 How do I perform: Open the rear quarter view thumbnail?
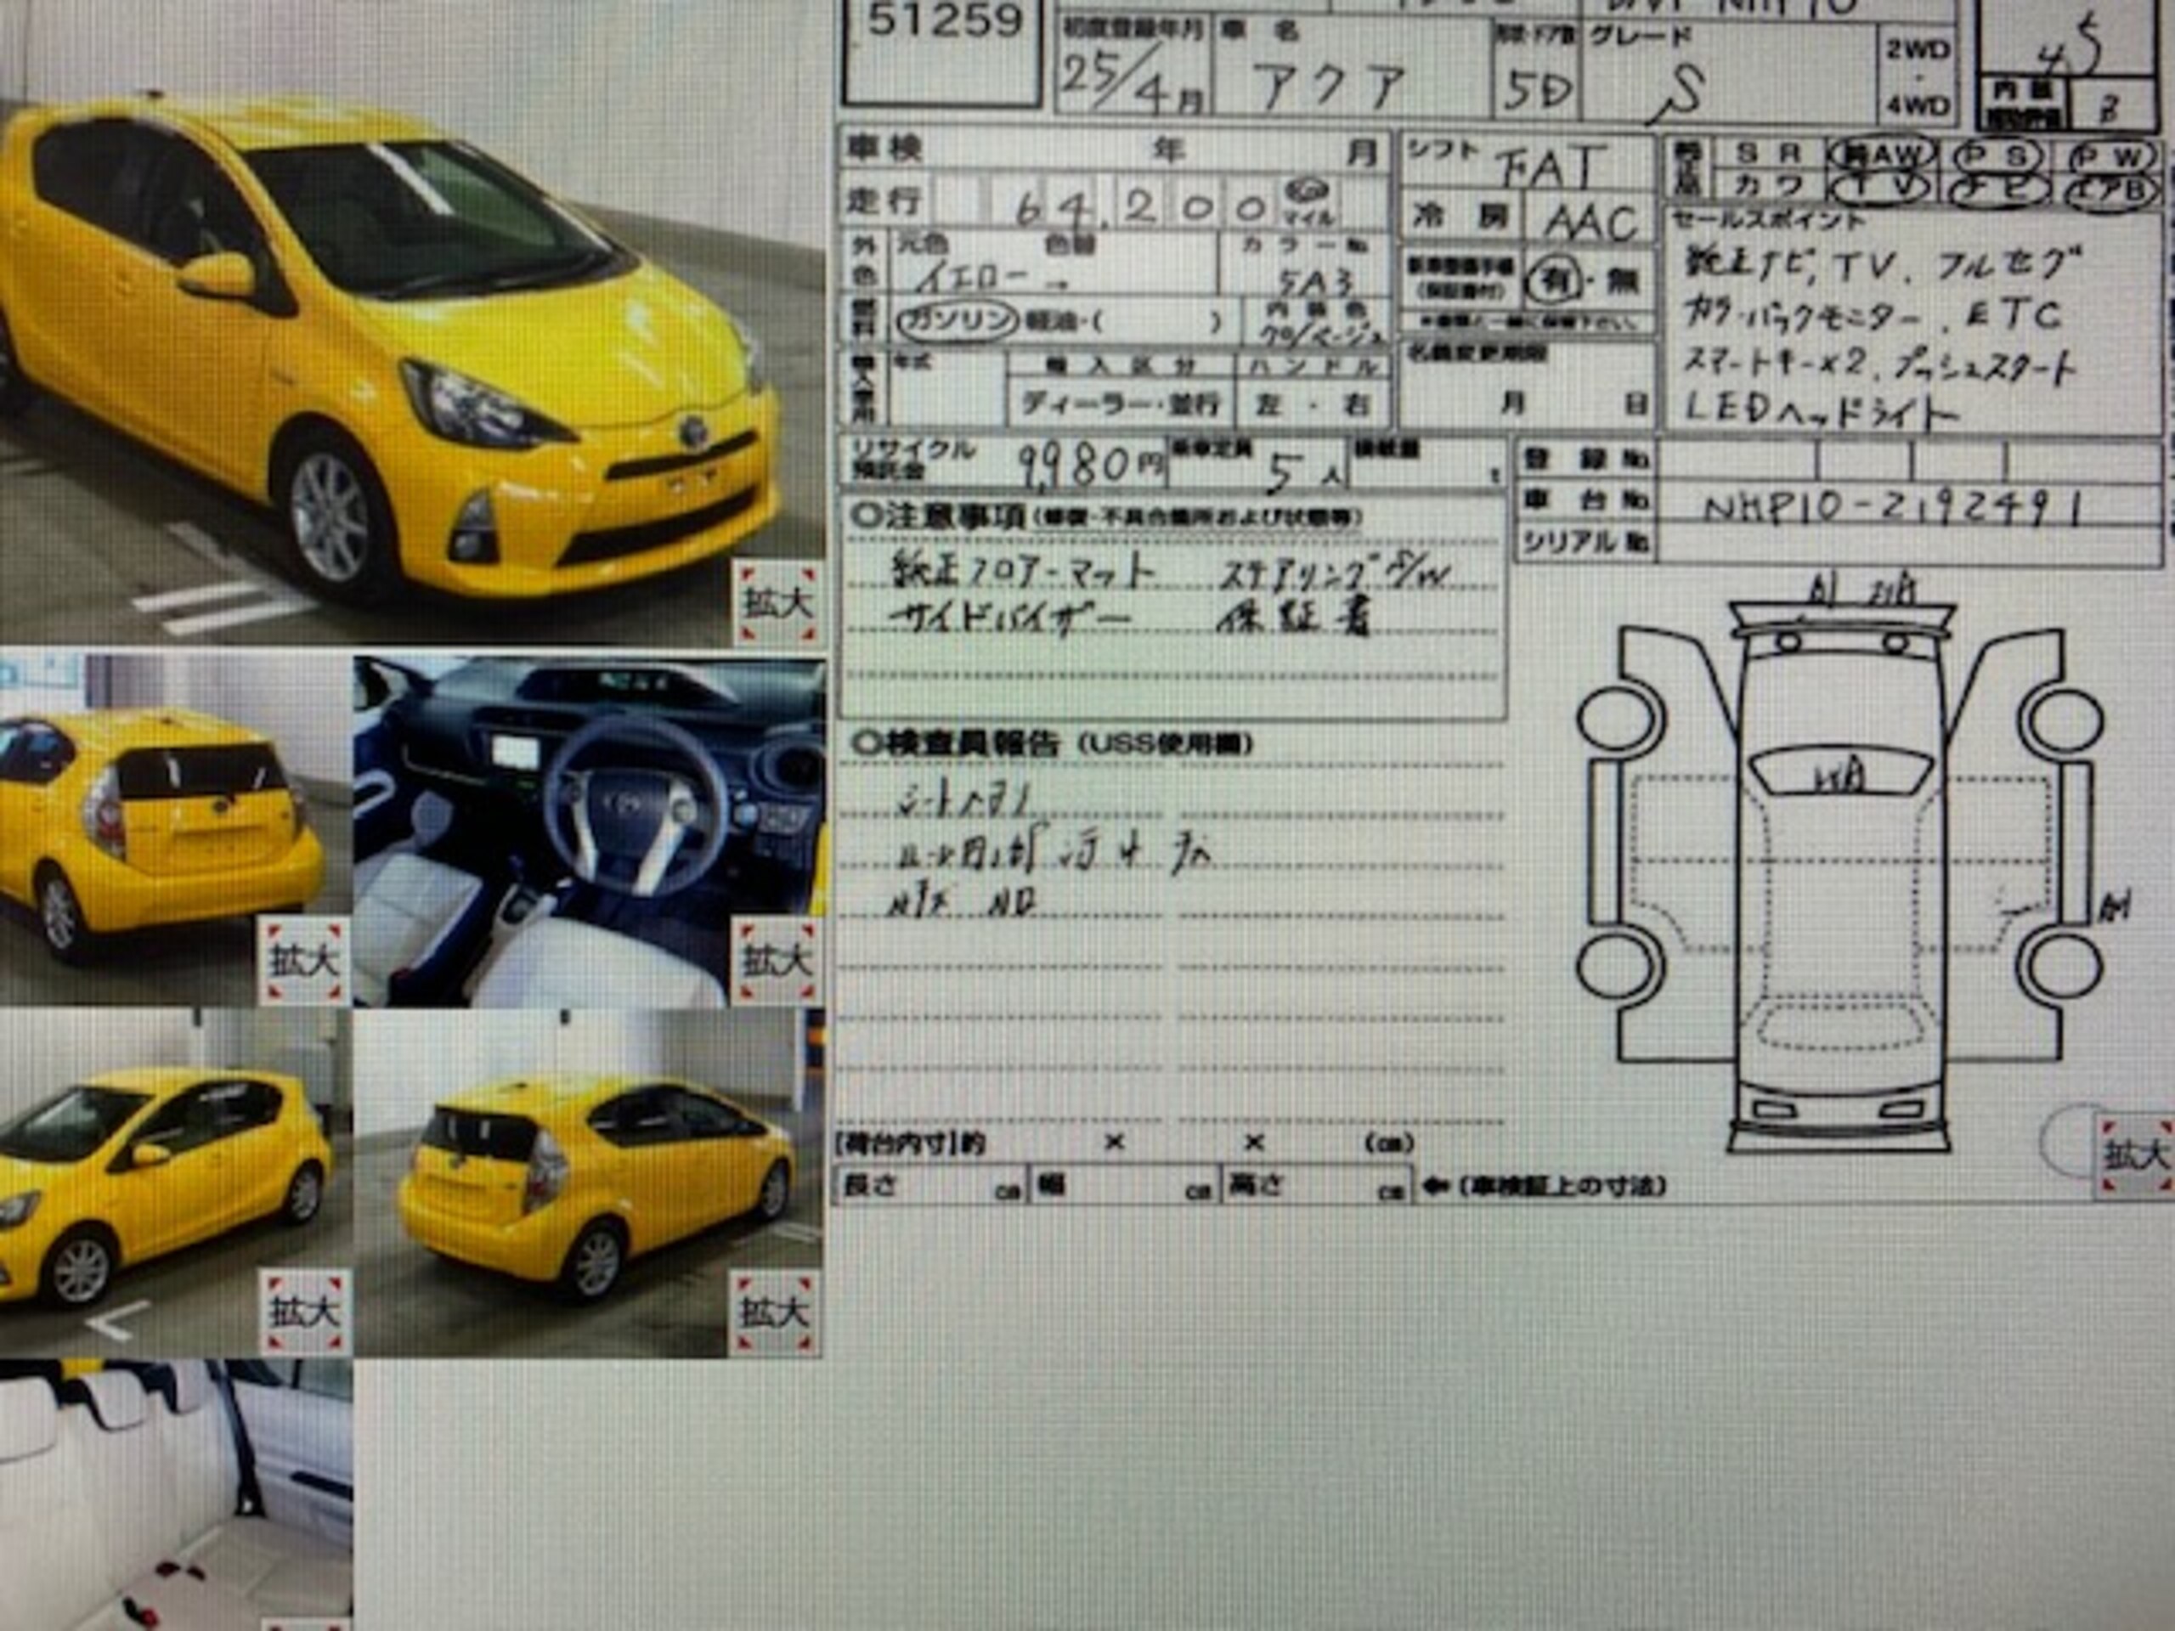tap(588, 1182)
